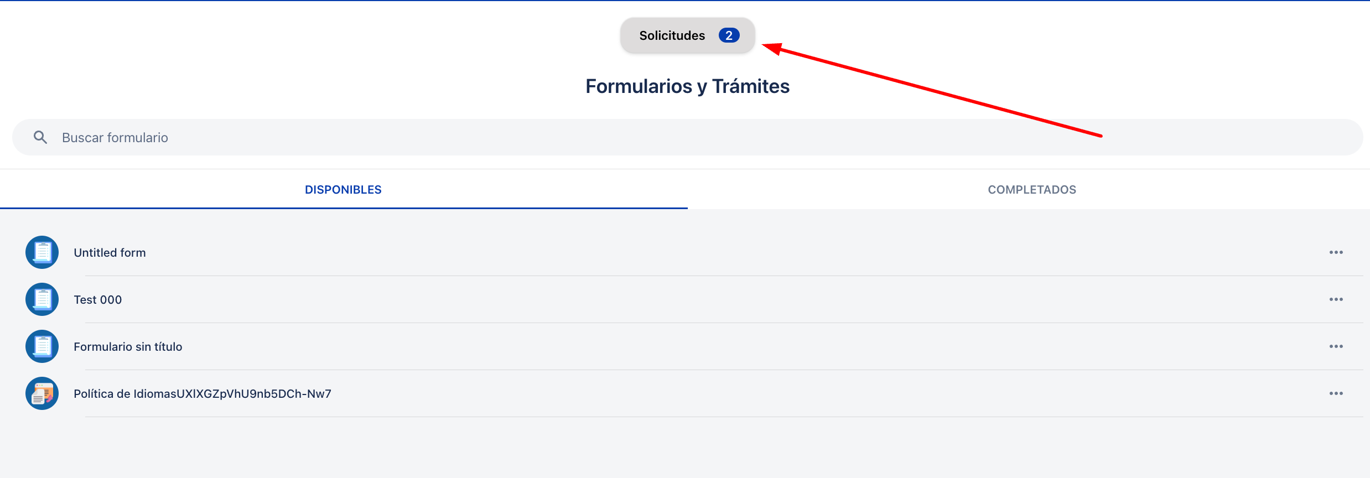Open the Test 000 form
The image size is (1370, 478).
[98, 300]
